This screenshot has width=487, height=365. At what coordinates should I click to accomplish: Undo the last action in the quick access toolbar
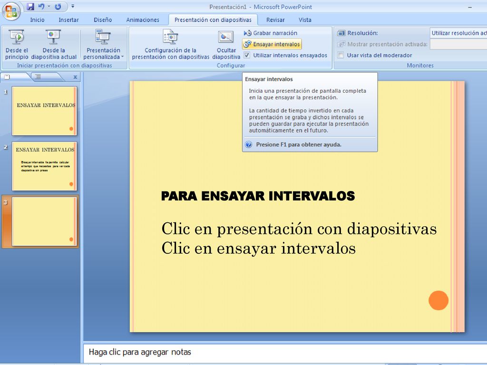[x=41, y=7]
